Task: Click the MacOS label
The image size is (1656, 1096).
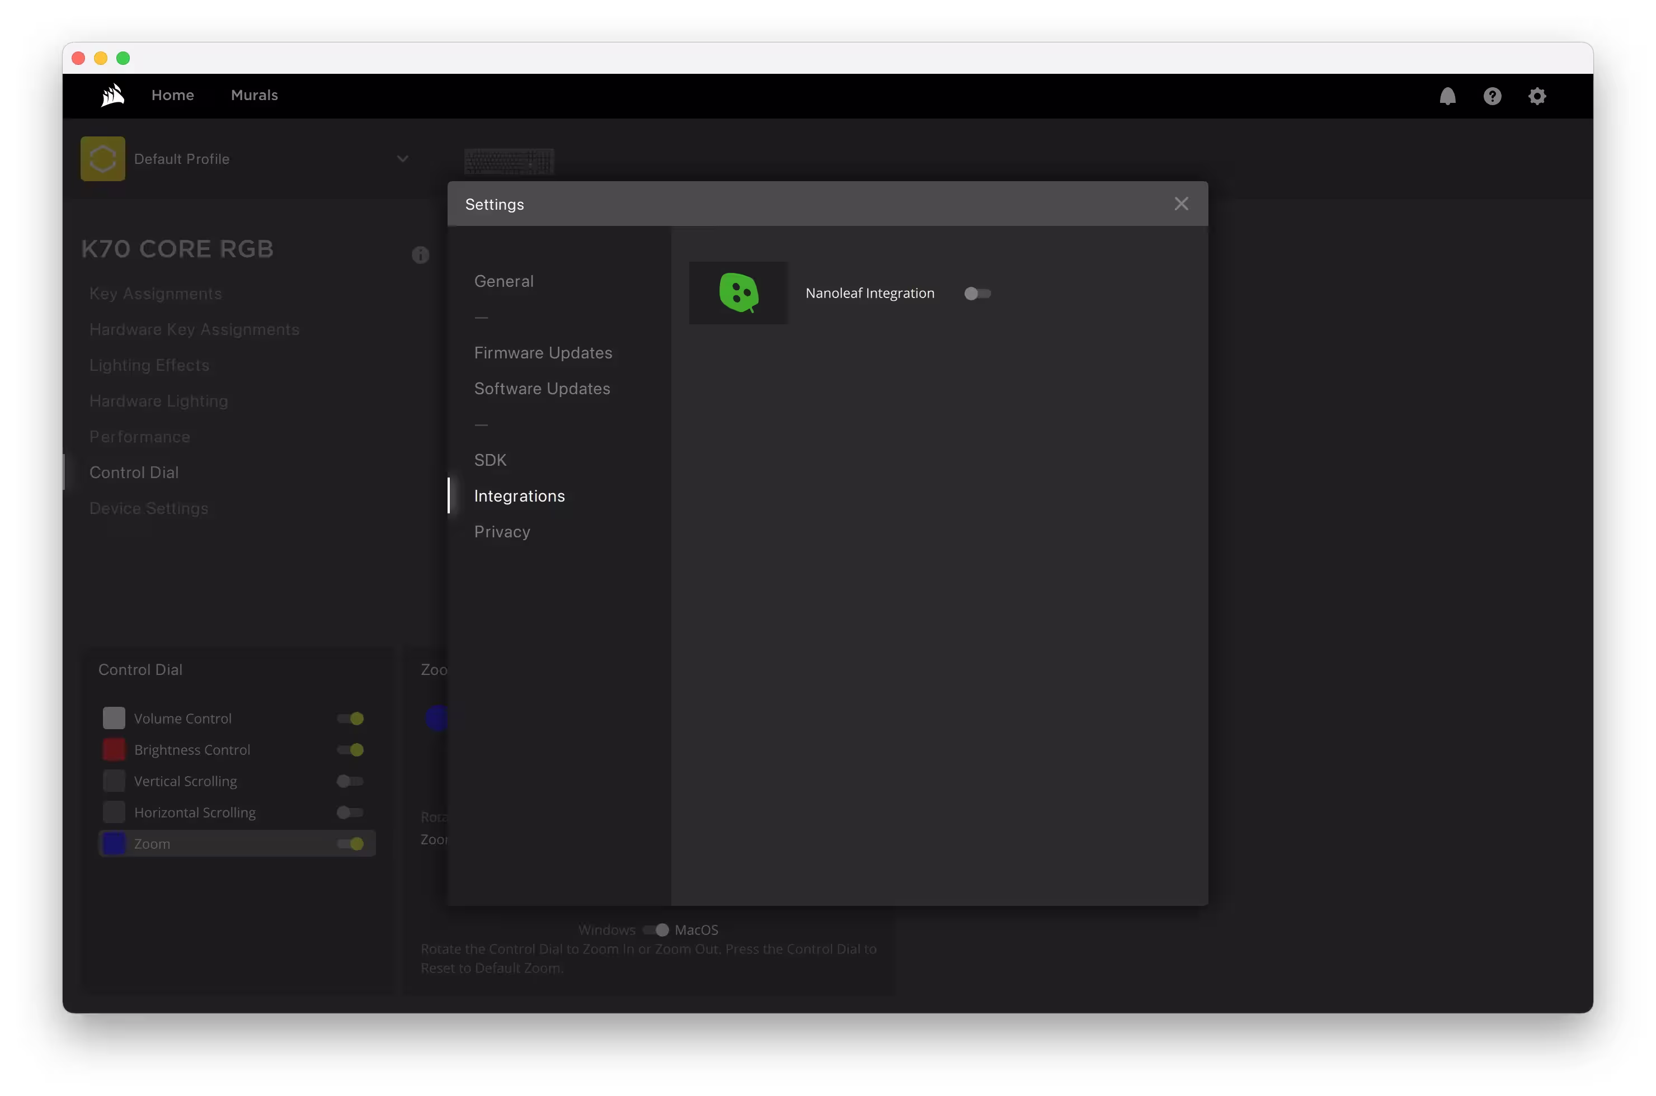Action: tap(696, 929)
